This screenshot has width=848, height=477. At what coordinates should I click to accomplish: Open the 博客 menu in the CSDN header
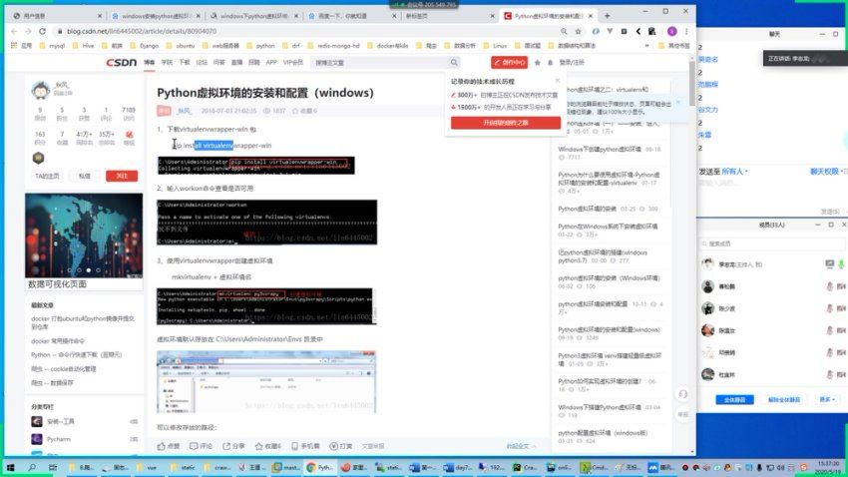click(x=150, y=63)
